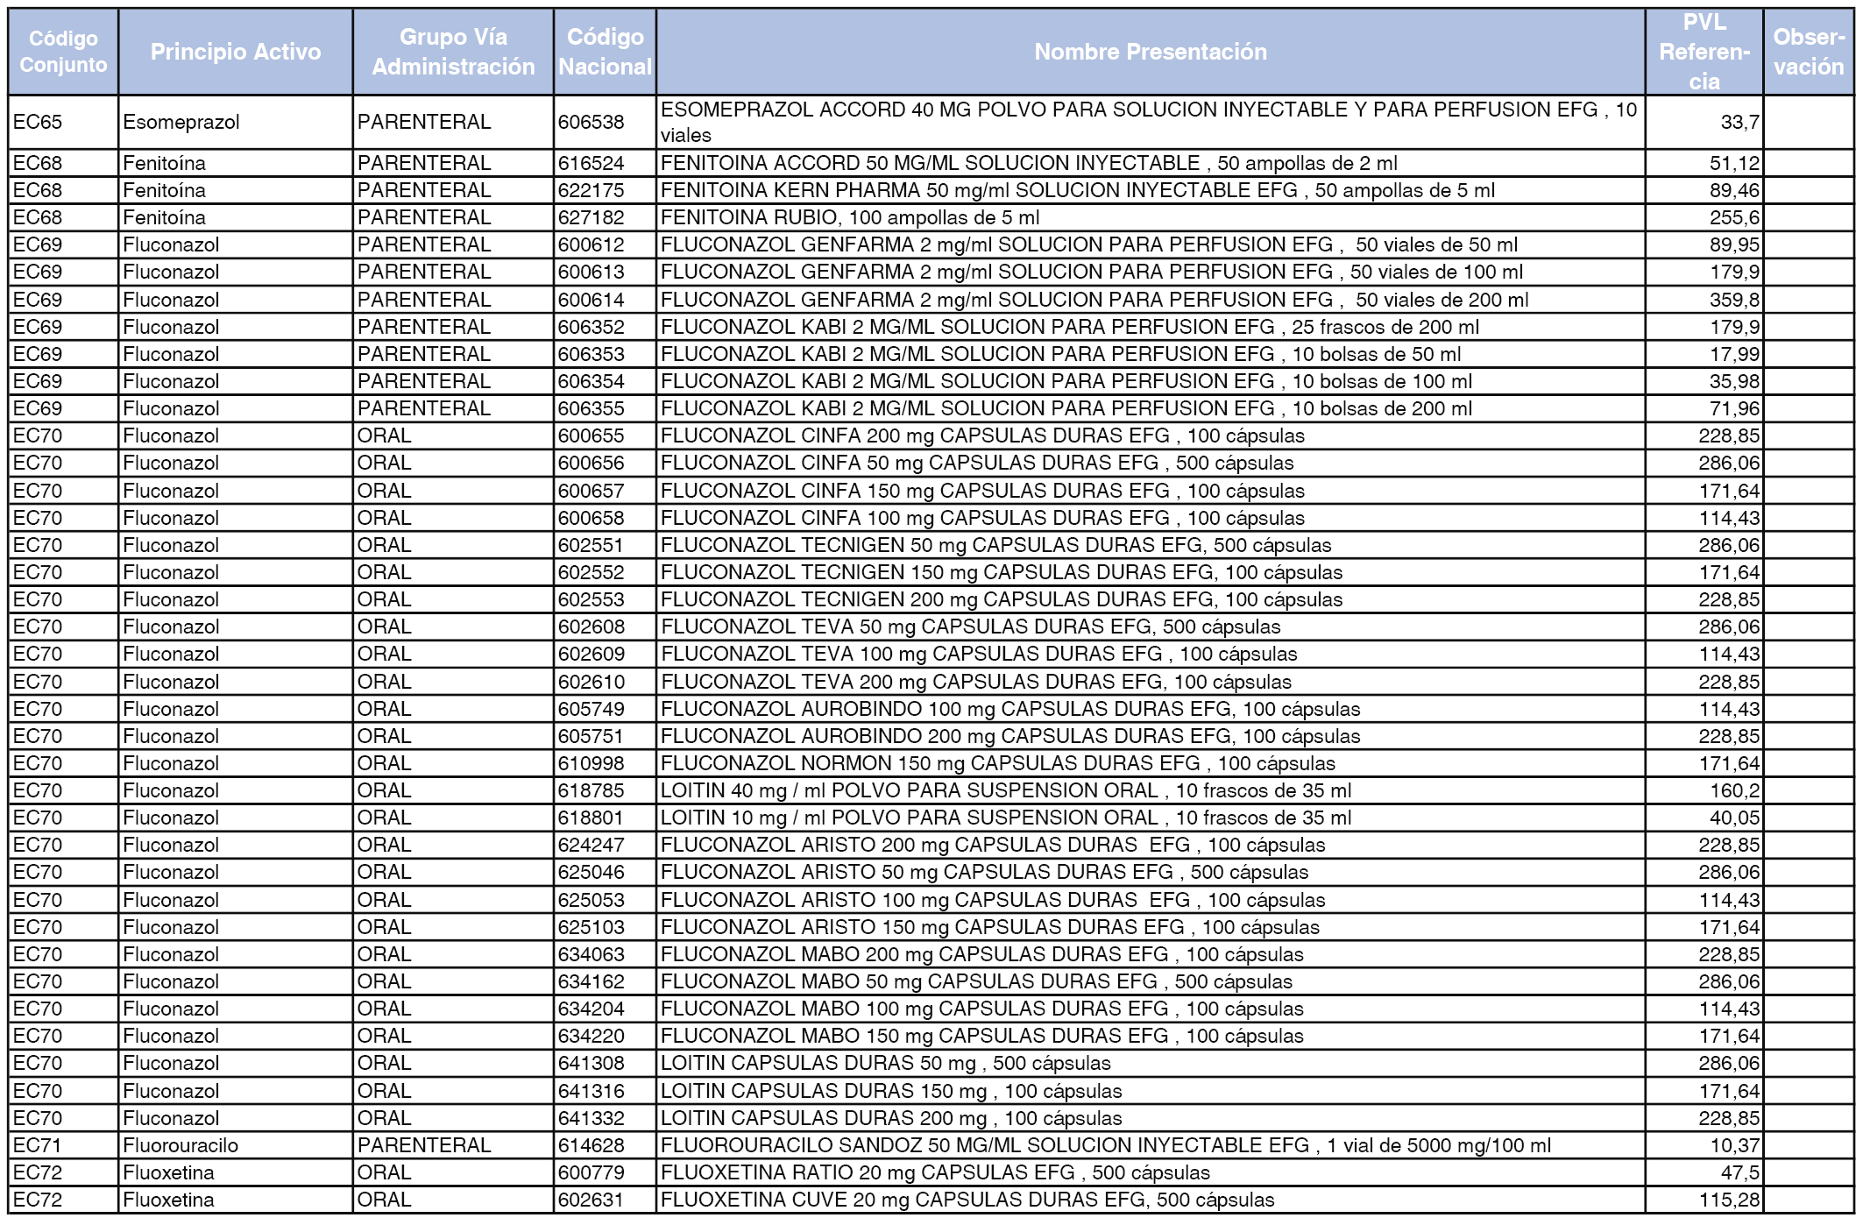Click the Código Nacional column header
The width and height of the screenshot is (1863, 1232).
[x=605, y=52]
